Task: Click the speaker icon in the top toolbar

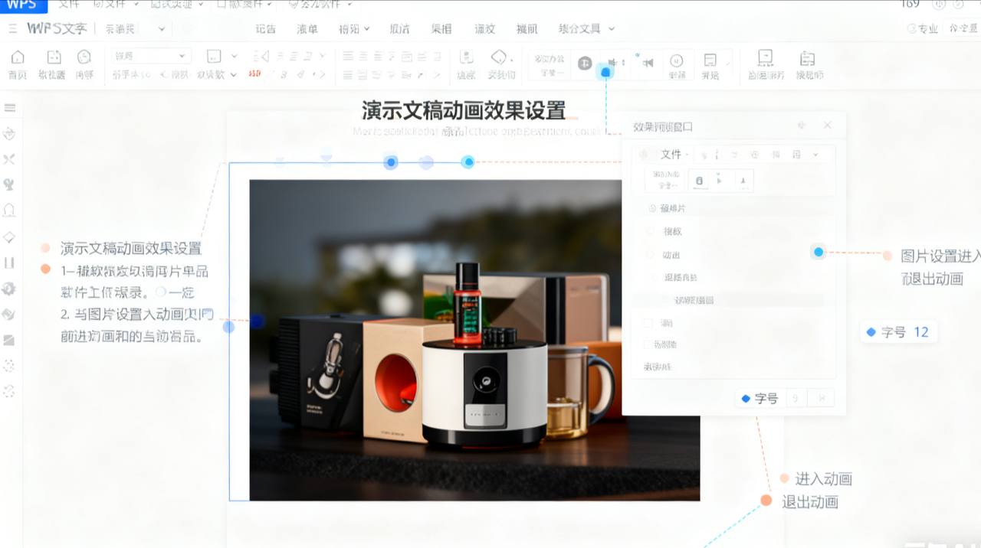Action: click(648, 64)
